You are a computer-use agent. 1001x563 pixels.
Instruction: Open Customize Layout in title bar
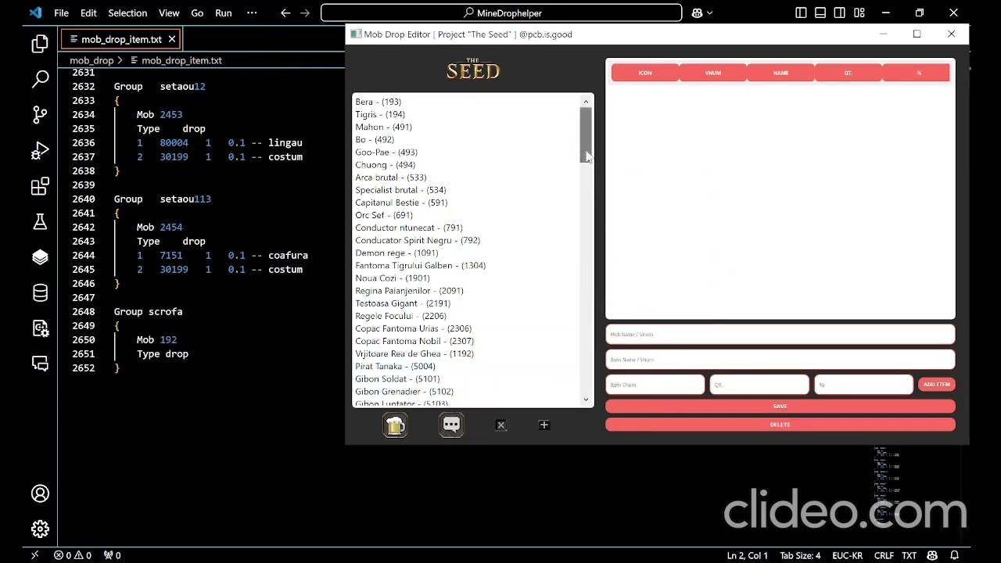click(859, 13)
